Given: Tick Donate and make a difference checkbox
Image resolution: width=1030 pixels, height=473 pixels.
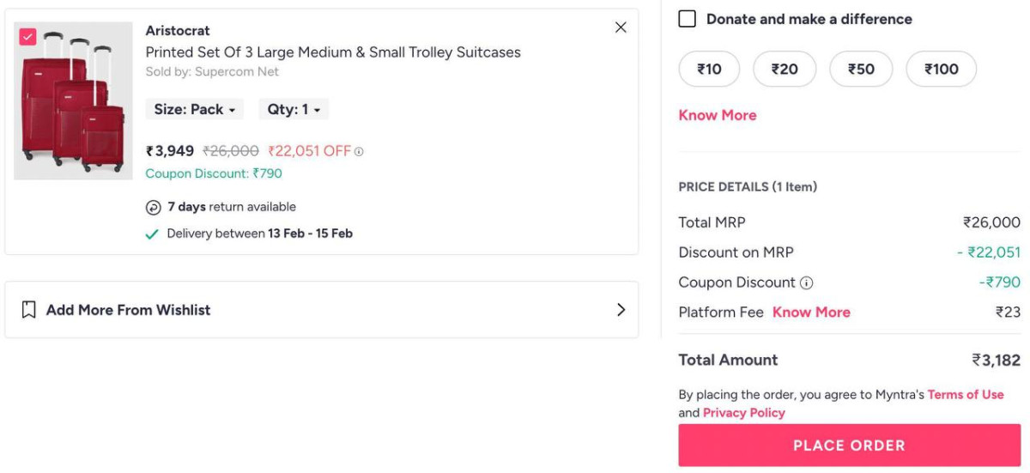Looking at the screenshot, I should [688, 19].
